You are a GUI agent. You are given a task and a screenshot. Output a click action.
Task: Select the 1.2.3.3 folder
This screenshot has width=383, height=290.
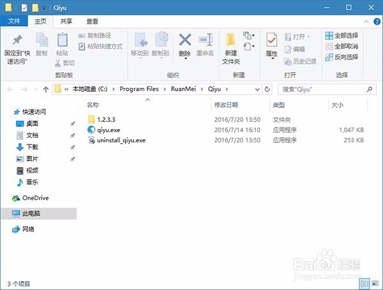tap(101, 119)
